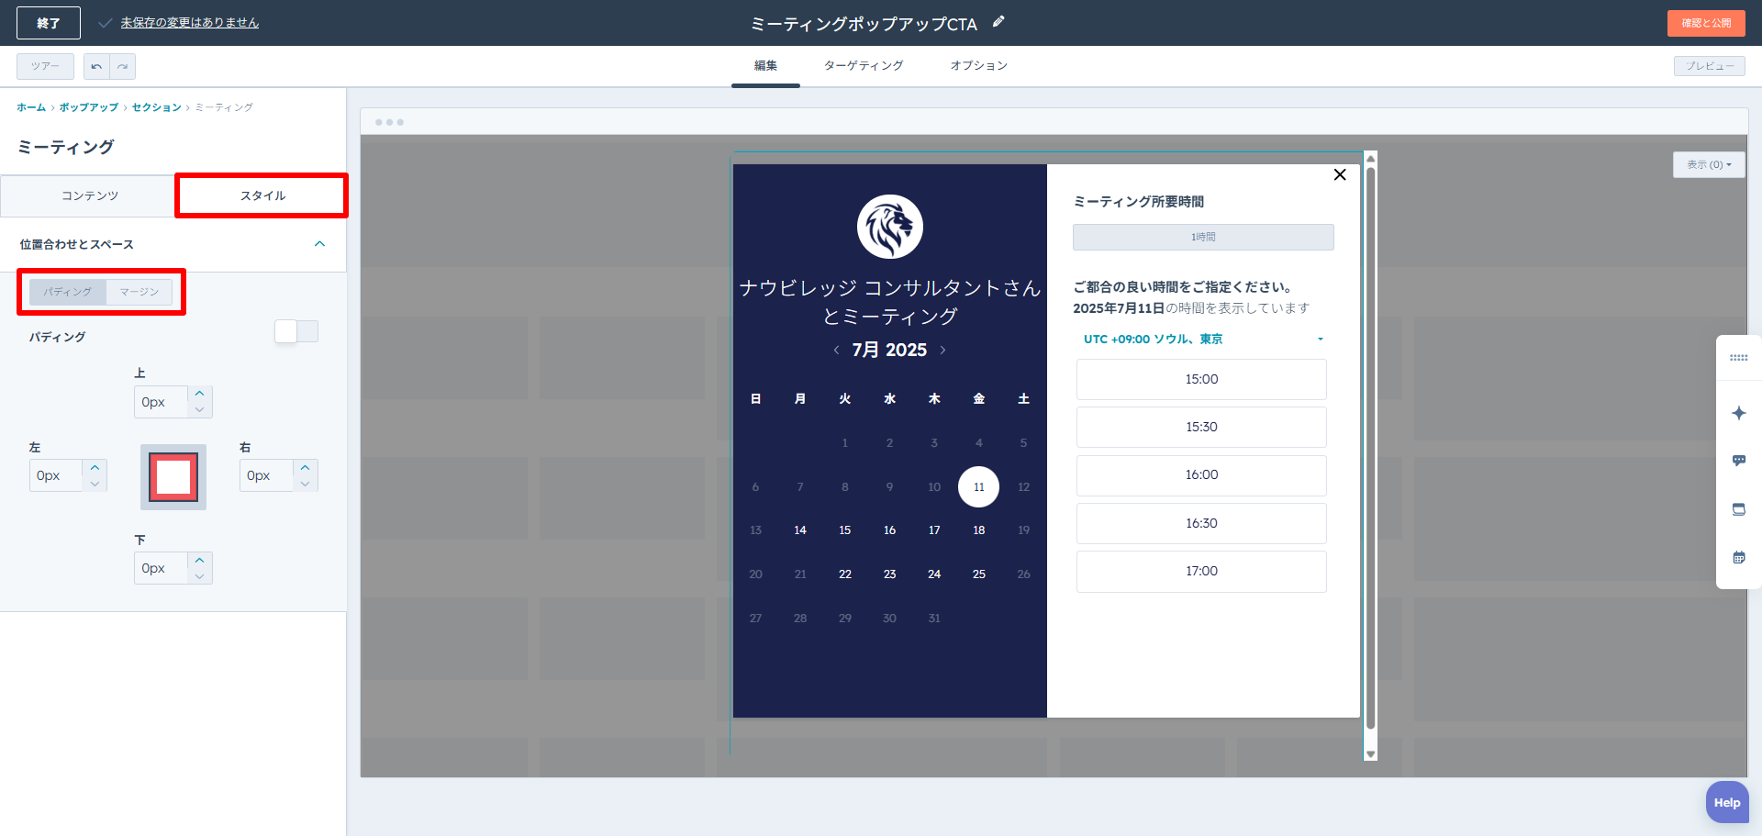Go to next month in calendar
Viewport: 1762px width, 836px height.
coord(942,350)
